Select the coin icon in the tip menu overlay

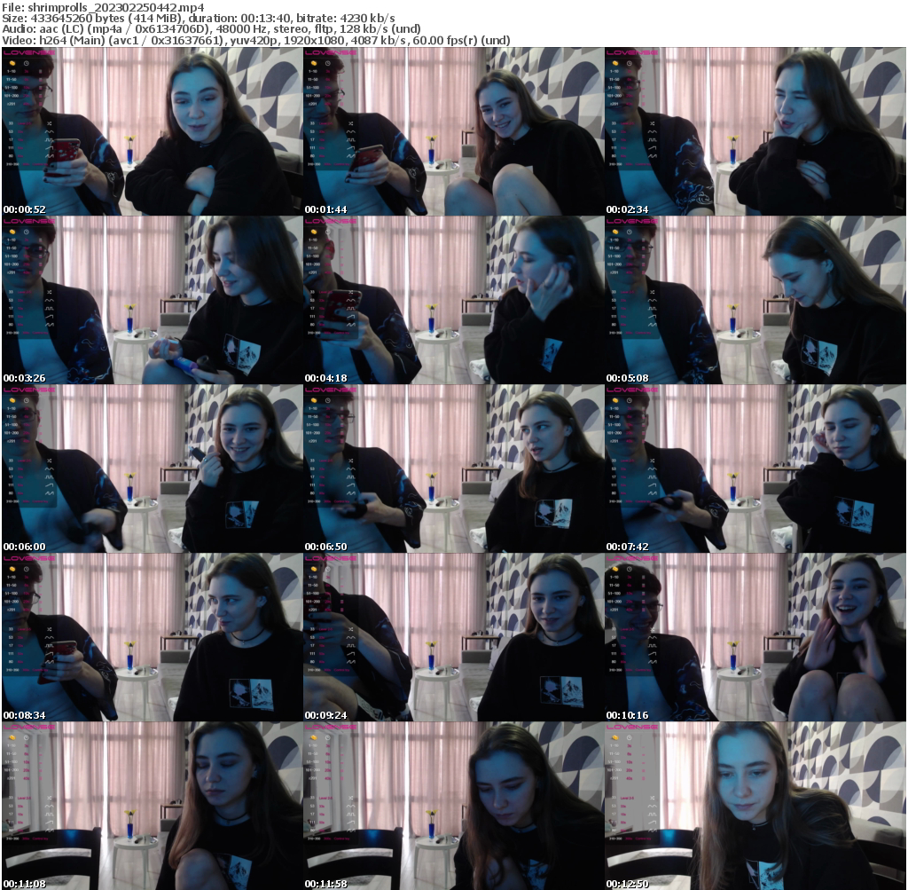tap(12, 63)
